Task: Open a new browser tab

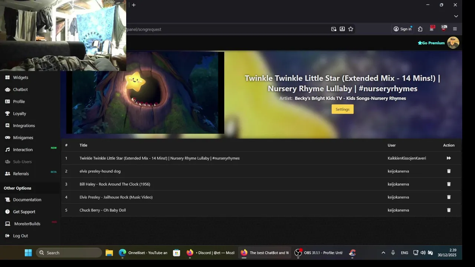Action: pyautogui.click(x=134, y=5)
